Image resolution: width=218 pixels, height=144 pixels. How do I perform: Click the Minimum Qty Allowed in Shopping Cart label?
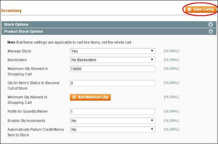click(x=27, y=100)
